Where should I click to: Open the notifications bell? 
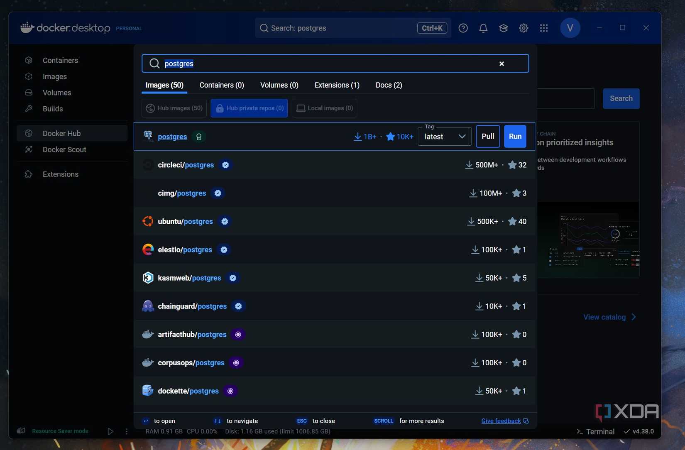coord(483,28)
